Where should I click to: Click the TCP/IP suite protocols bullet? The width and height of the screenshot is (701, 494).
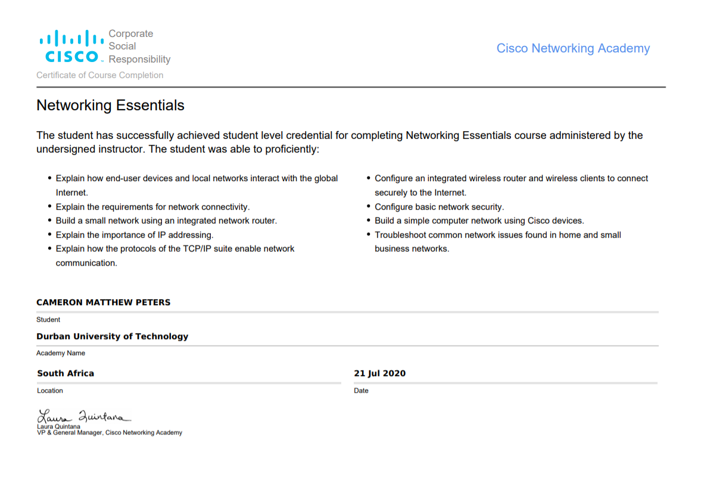coord(175,249)
